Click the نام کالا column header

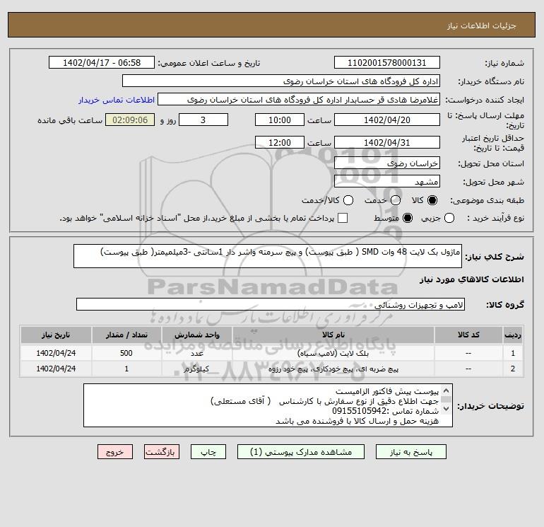click(333, 335)
